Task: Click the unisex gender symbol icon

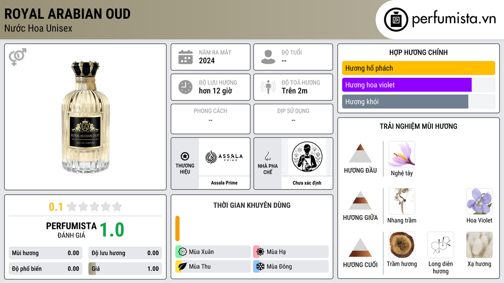Action: point(17,57)
